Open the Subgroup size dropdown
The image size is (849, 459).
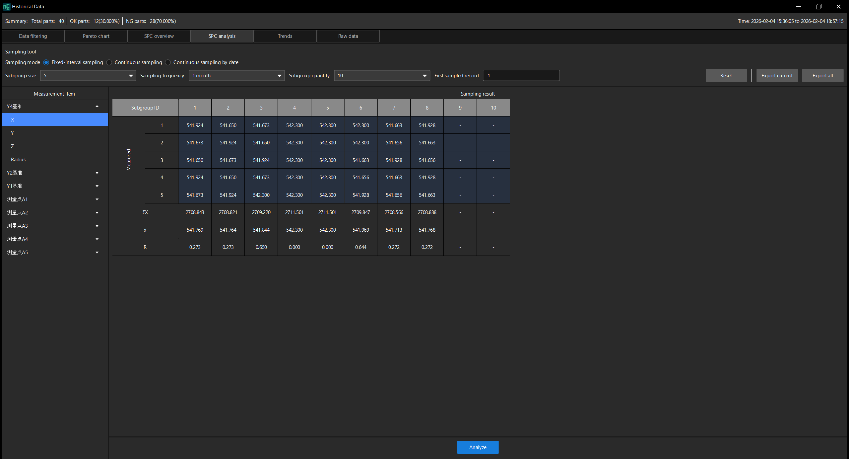tap(88, 76)
